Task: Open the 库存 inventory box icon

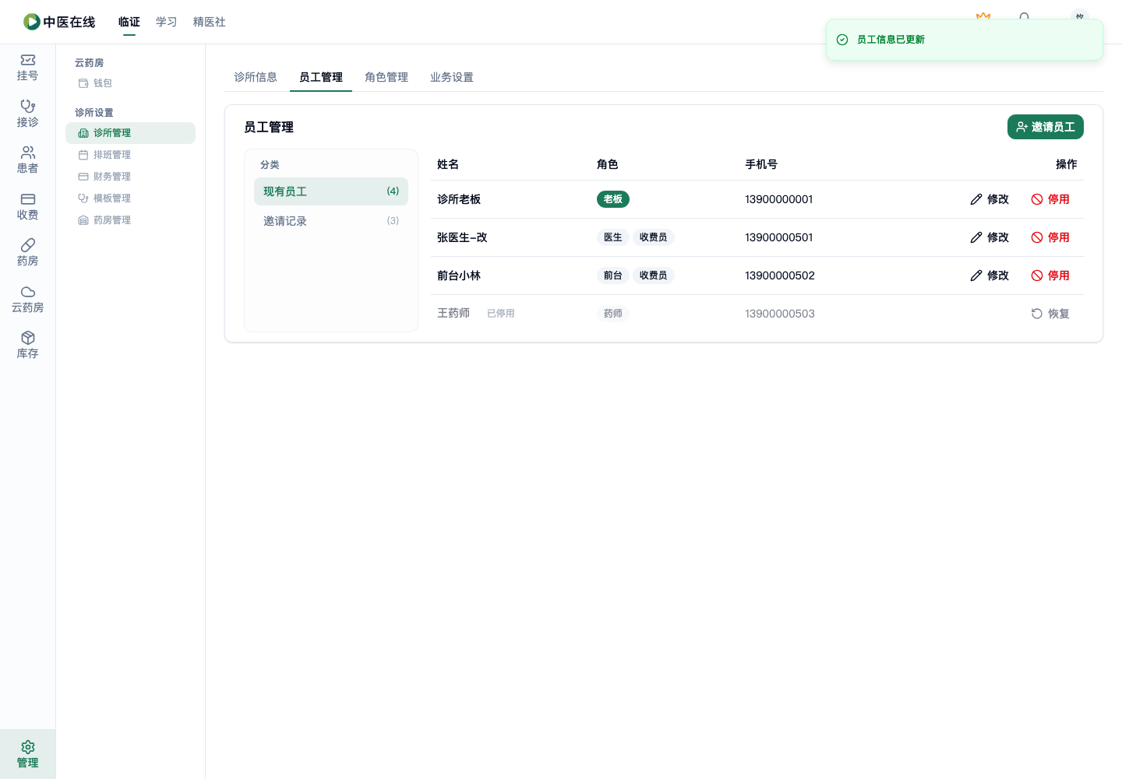Action: [28, 338]
